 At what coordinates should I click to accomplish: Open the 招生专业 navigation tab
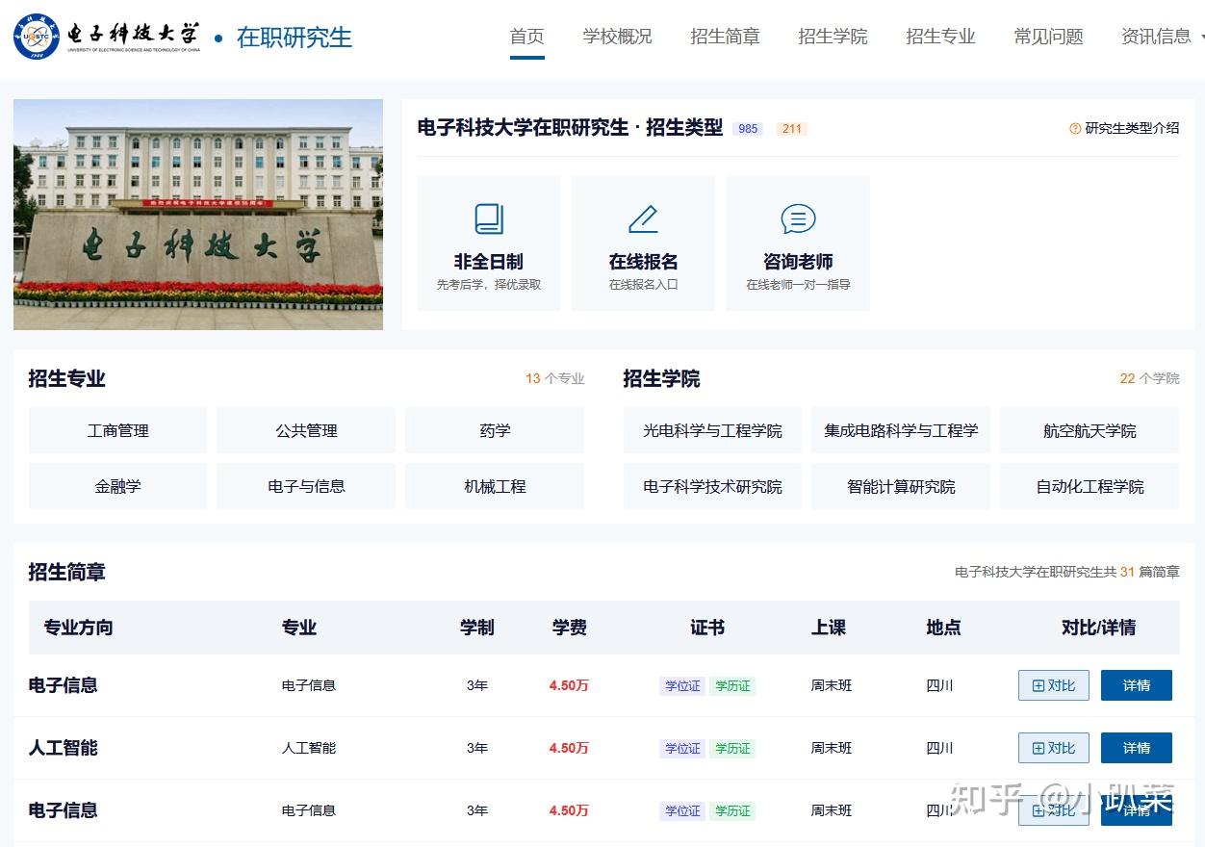(x=941, y=37)
